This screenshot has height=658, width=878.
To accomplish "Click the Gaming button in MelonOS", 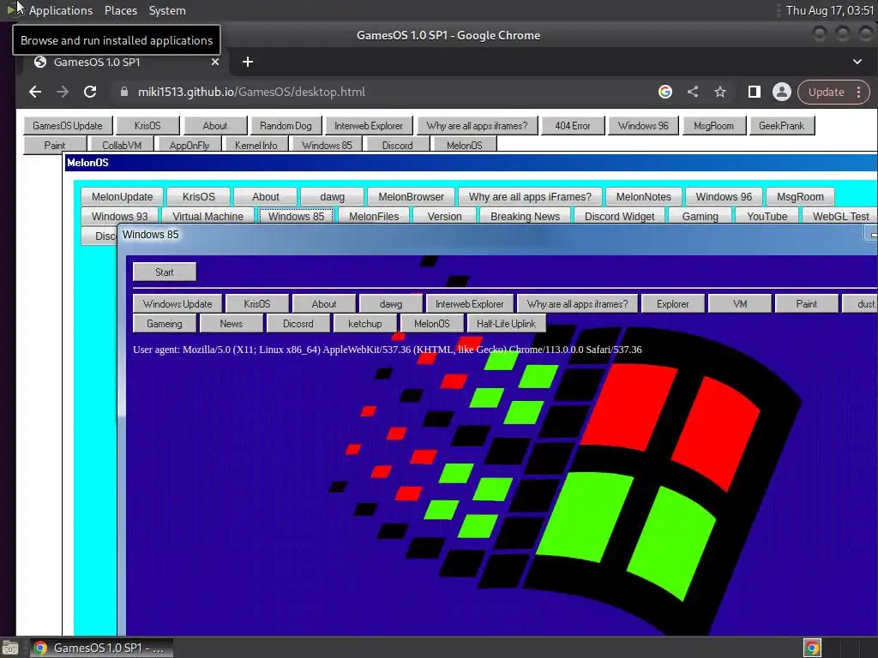I will point(700,217).
